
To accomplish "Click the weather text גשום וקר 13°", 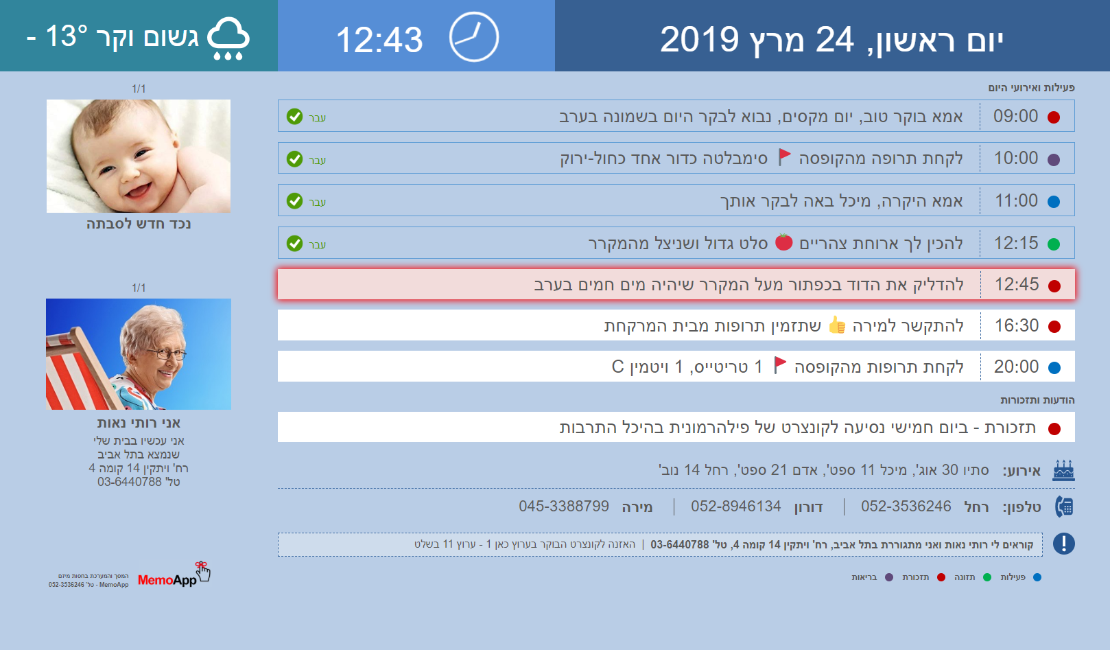I will (x=113, y=36).
